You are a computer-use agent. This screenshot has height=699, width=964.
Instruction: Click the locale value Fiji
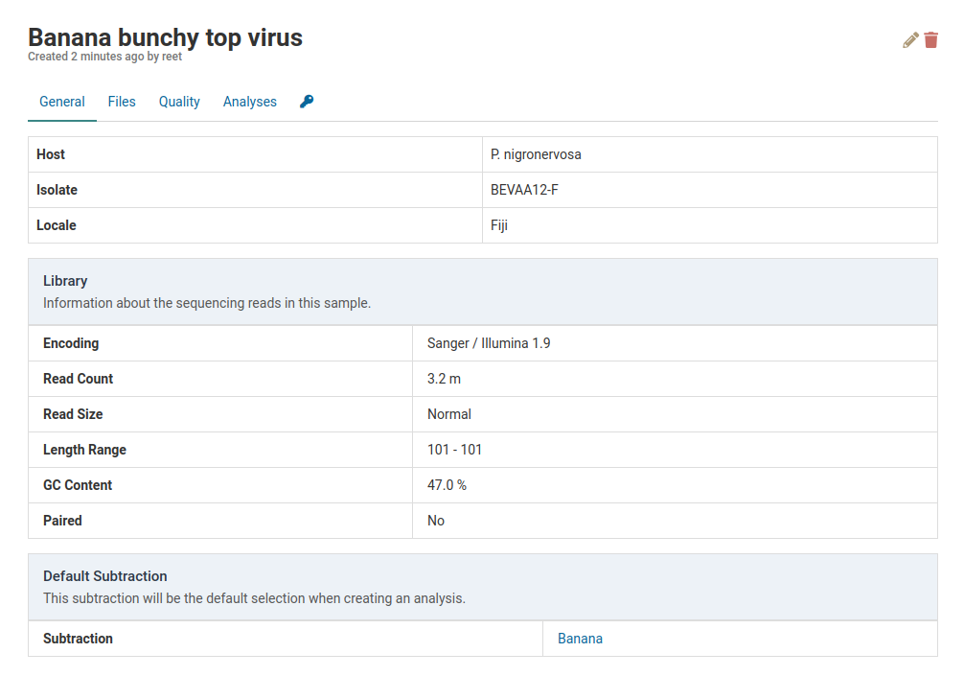pyautogui.click(x=499, y=225)
